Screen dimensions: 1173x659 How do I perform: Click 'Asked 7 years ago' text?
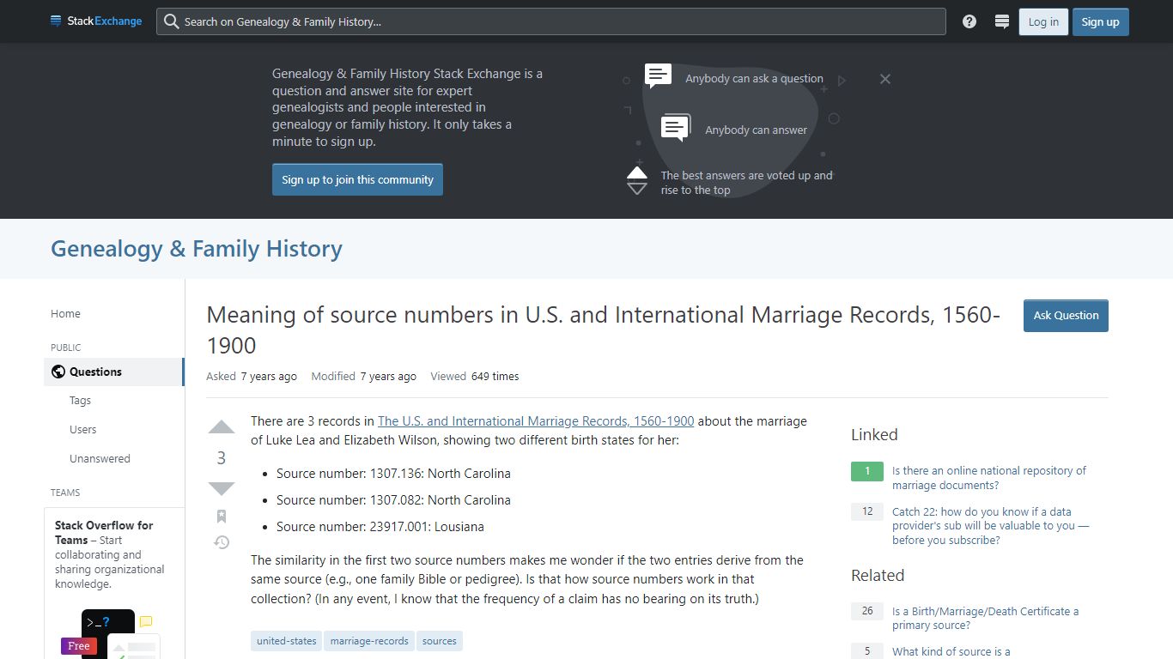tap(252, 377)
